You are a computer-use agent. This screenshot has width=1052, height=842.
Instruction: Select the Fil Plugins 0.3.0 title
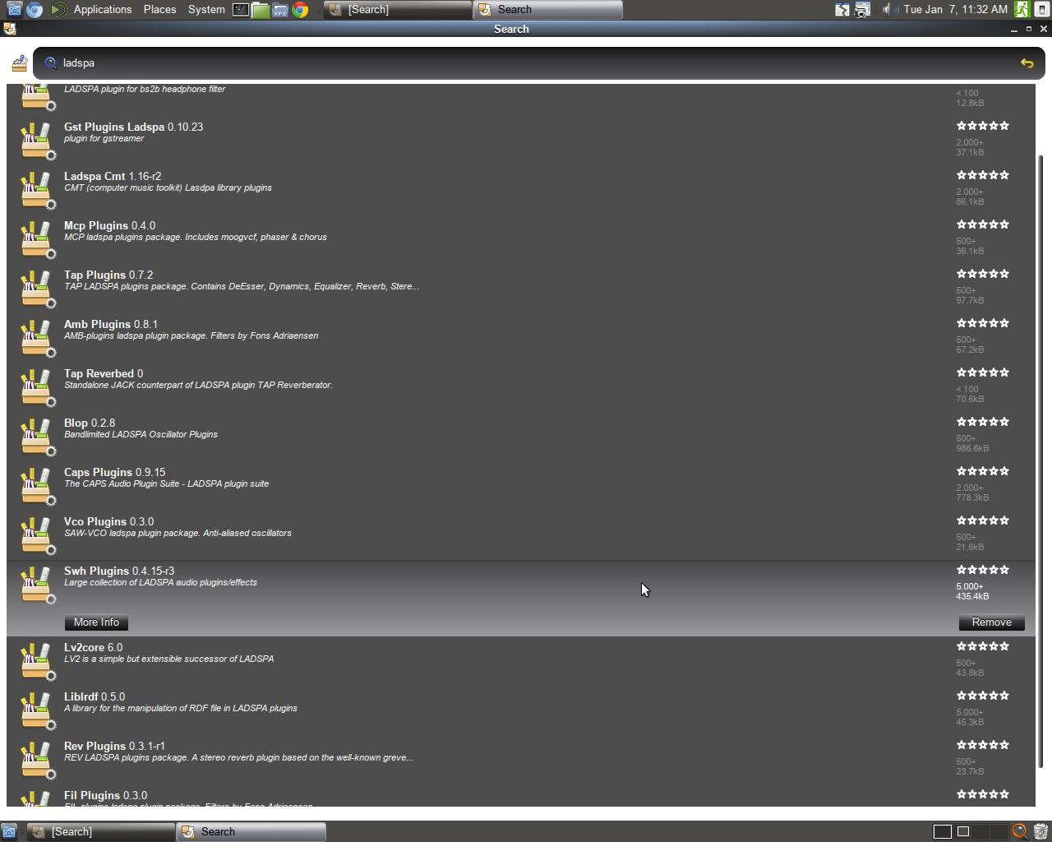[x=106, y=795]
